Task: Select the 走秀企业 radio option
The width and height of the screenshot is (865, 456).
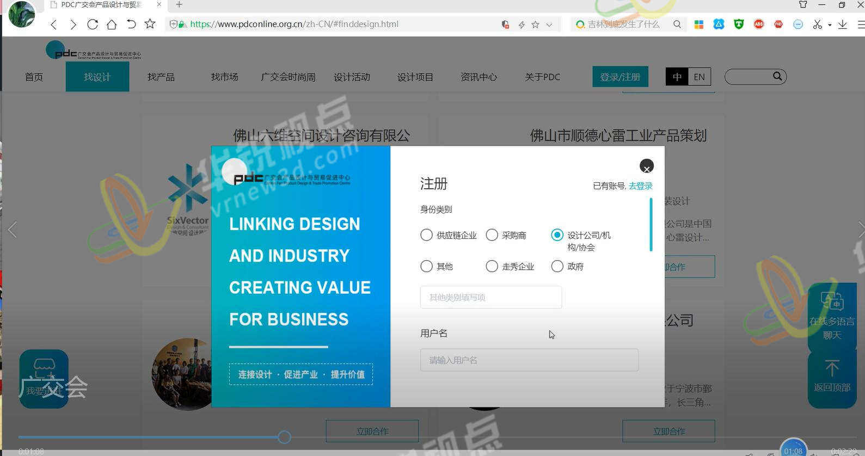Action: point(492,266)
